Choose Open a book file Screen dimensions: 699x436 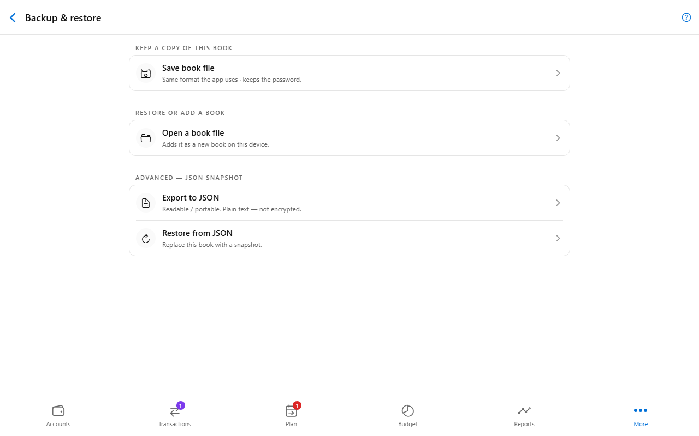(349, 138)
